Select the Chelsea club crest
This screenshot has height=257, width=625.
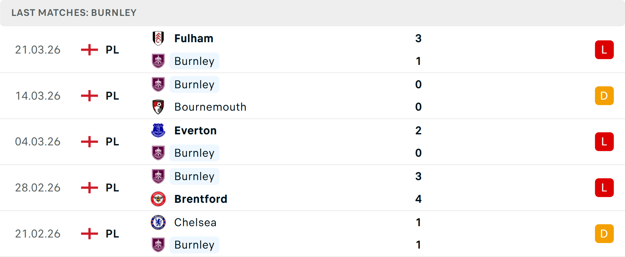(x=158, y=222)
